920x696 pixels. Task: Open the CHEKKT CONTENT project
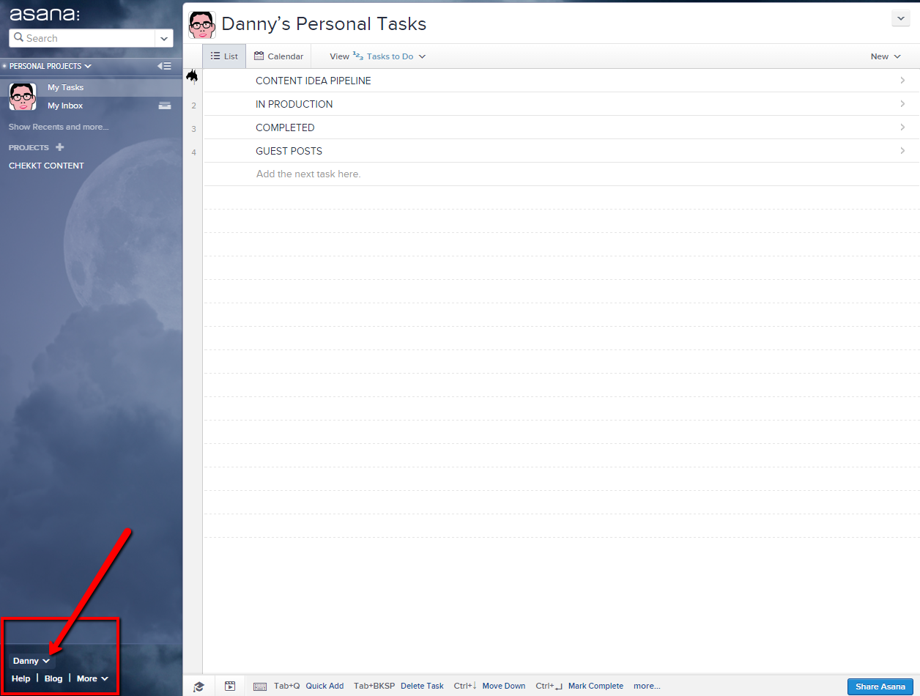(x=46, y=166)
